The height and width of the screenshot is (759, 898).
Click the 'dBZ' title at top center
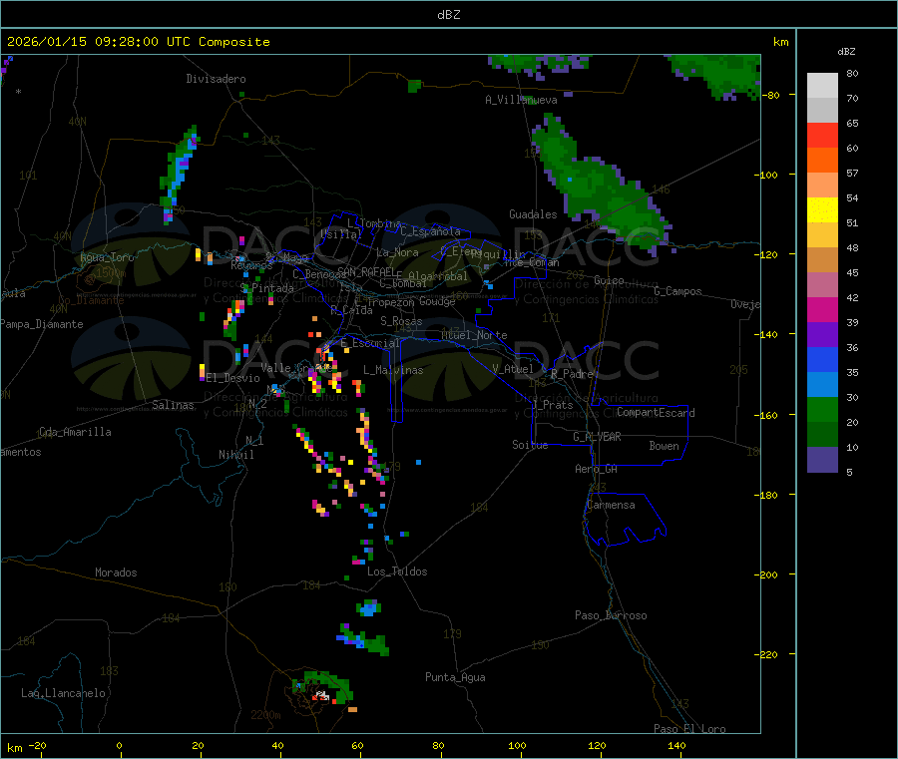(448, 15)
